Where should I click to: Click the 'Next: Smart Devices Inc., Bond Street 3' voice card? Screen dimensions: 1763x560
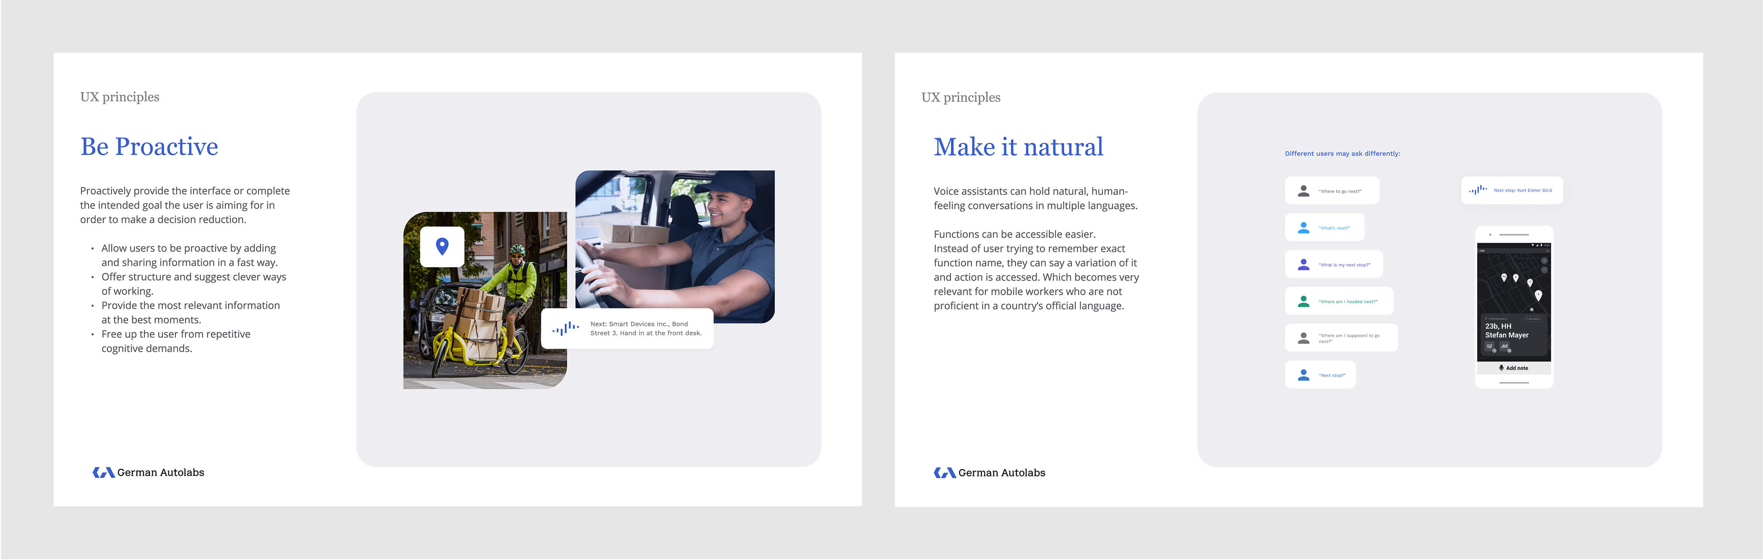627,329
